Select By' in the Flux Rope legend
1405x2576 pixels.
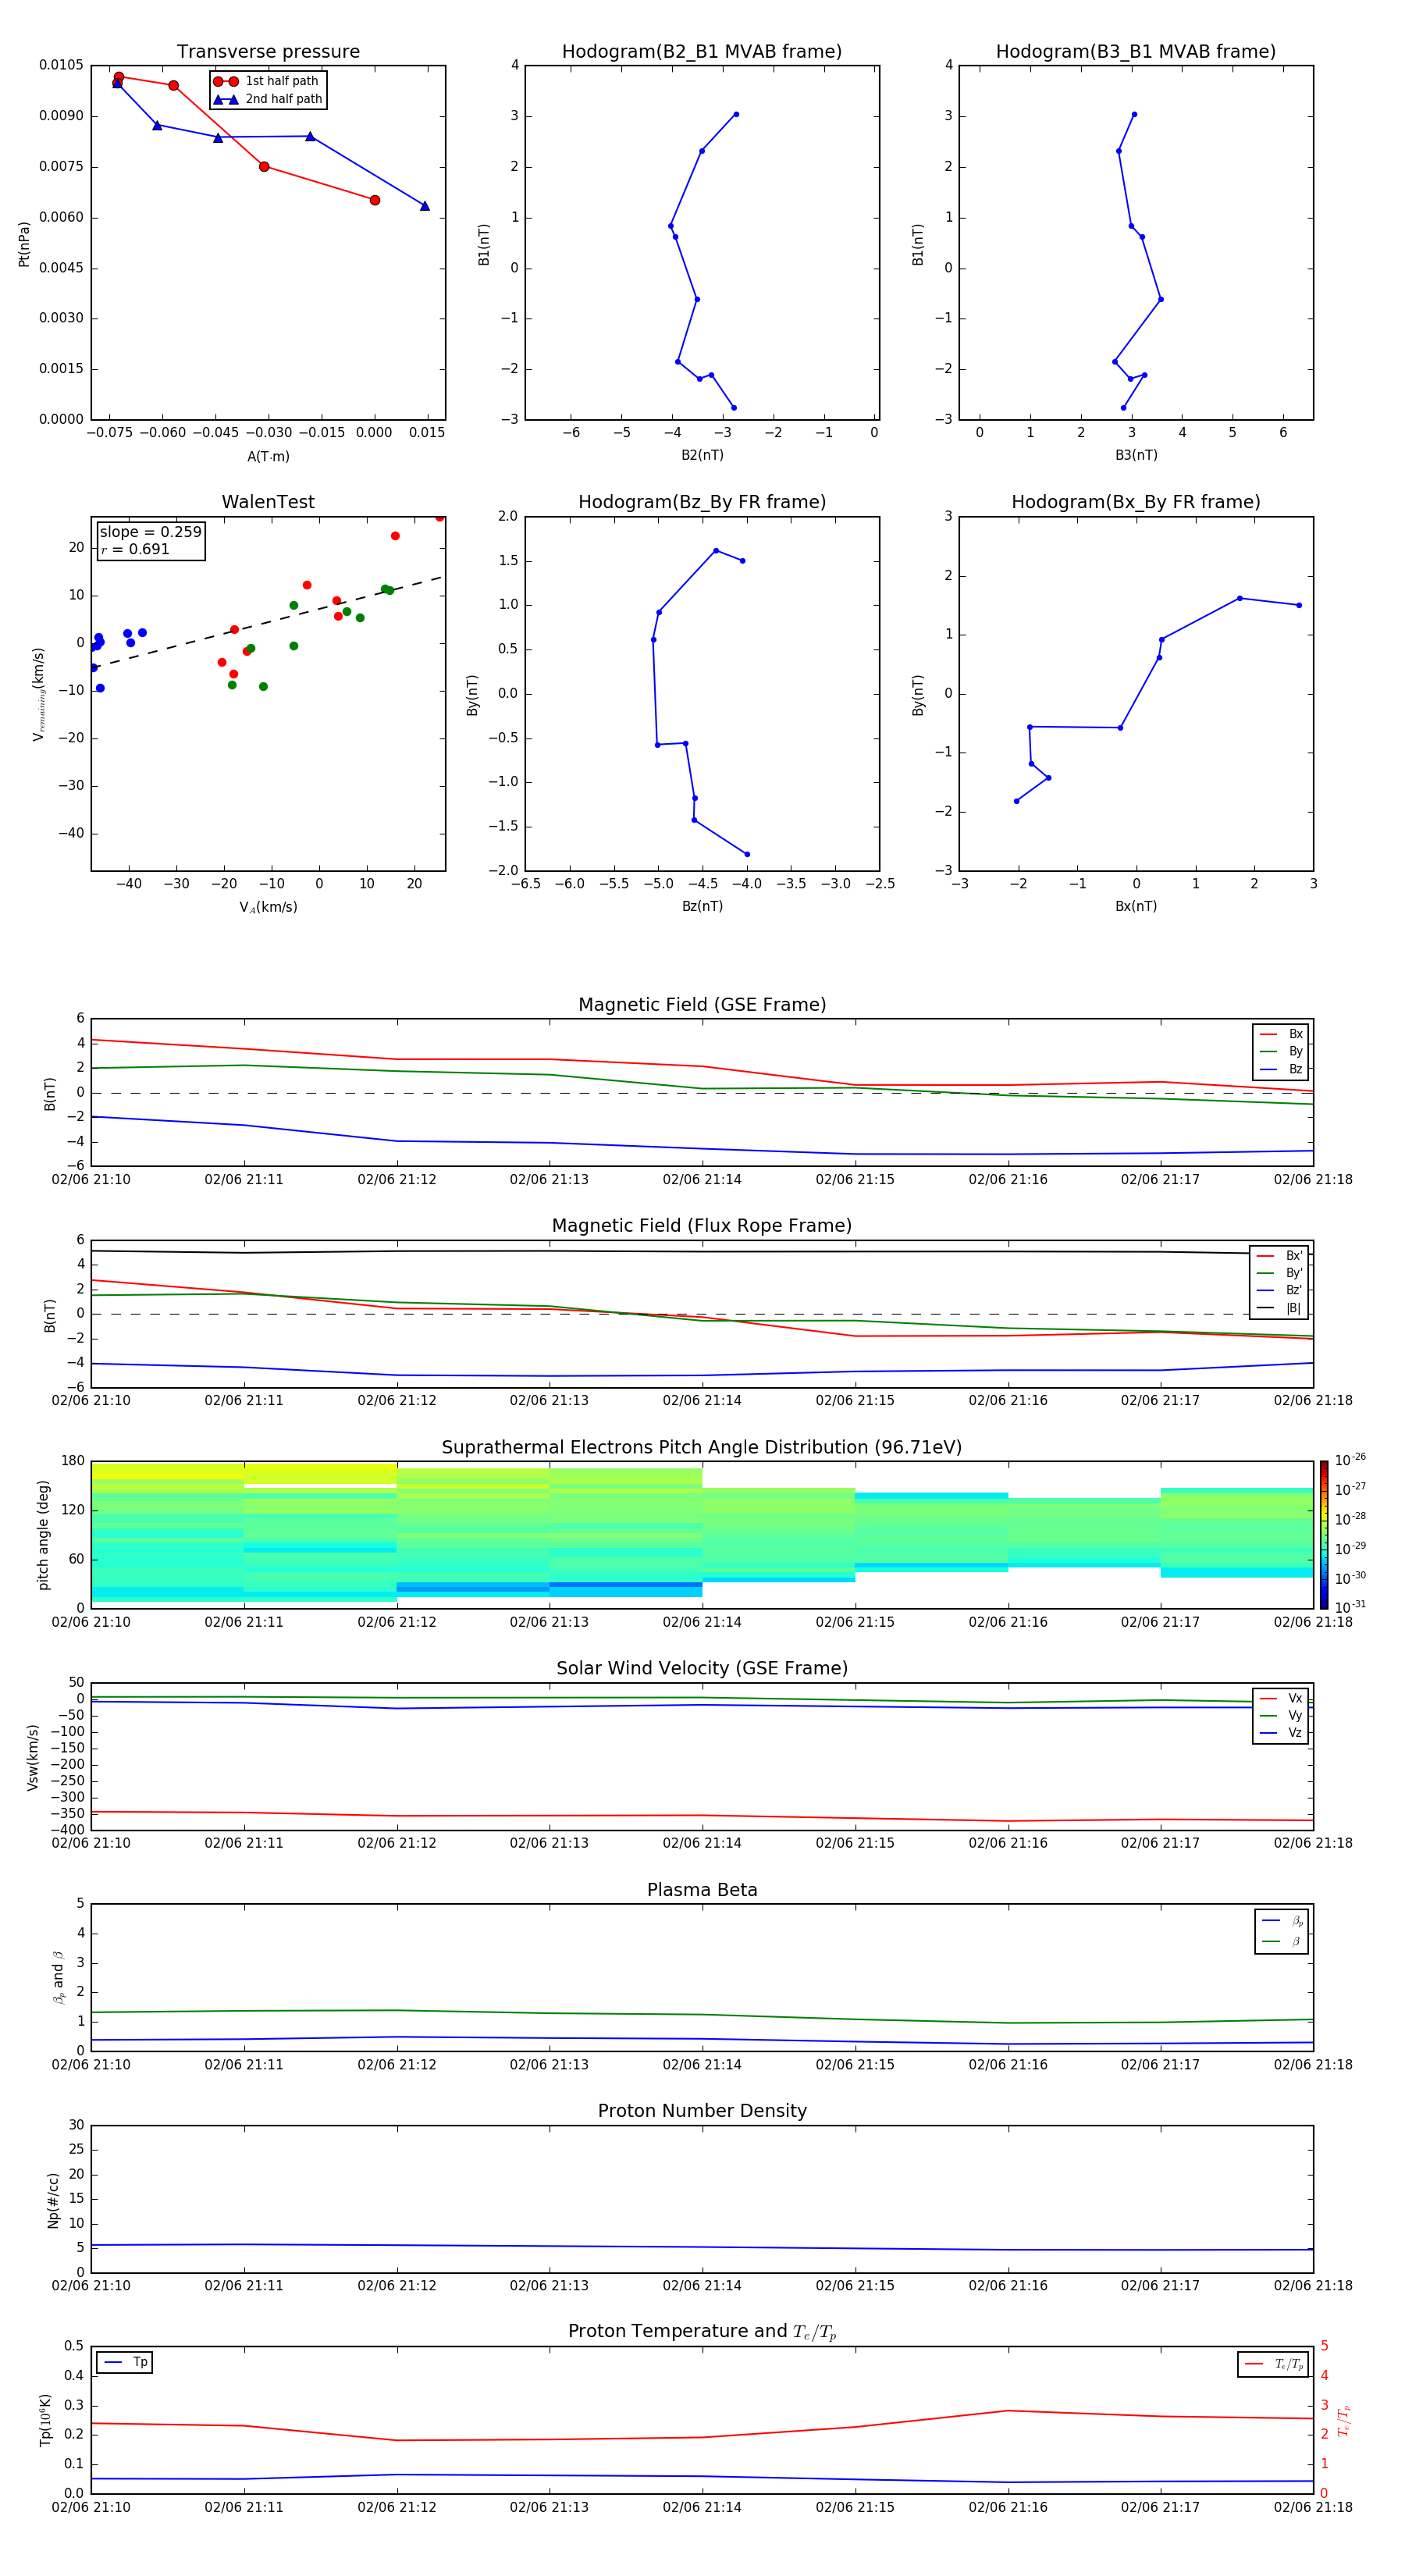(x=1280, y=1273)
